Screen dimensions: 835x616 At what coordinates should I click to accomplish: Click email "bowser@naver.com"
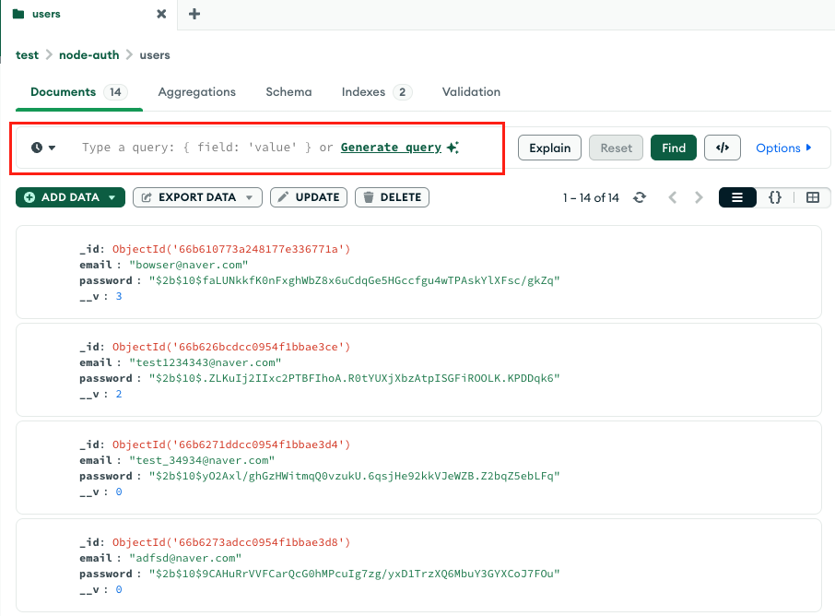(189, 265)
